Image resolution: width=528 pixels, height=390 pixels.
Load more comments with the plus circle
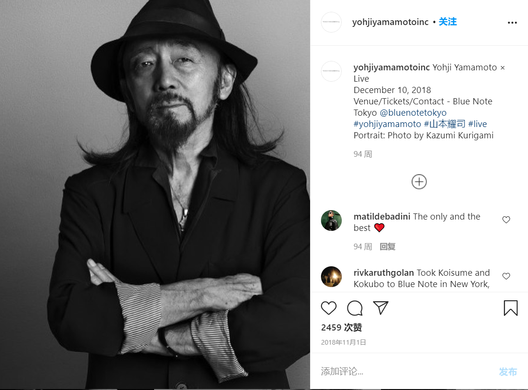click(x=419, y=182)
